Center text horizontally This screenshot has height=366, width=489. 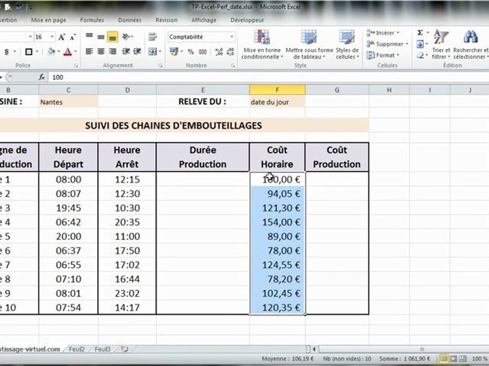click(101, 51)
